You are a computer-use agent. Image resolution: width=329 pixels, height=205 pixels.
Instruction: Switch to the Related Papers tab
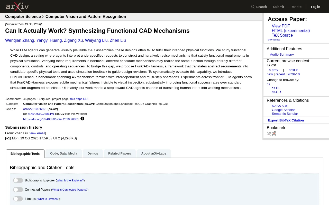pyautogui.click(x=120, y=153)
